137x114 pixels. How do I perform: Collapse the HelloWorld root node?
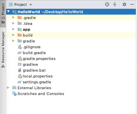(x=8, y=12)
